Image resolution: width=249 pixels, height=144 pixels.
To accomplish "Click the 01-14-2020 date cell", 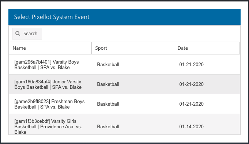I will 191,126.
